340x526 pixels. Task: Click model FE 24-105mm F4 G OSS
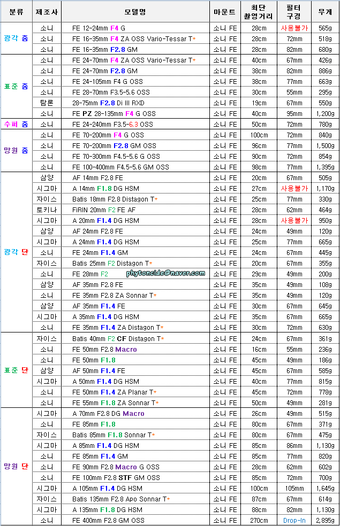tap(108, 82)
